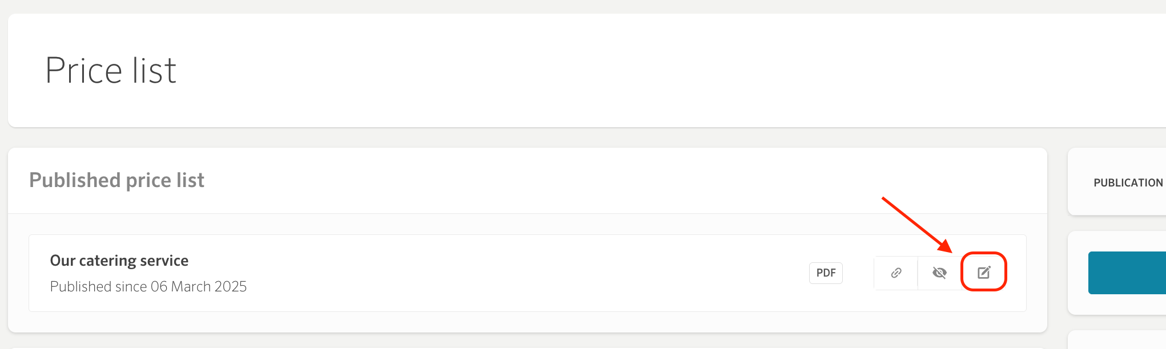The height and width of the screenshot is (349, 1166).
Task: Click the partially visible card below teal button
Action: 1117,340
